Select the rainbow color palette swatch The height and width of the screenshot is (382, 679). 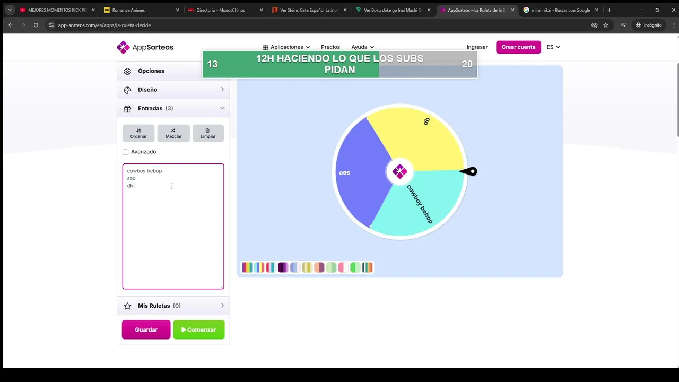[x=247, y=267]
